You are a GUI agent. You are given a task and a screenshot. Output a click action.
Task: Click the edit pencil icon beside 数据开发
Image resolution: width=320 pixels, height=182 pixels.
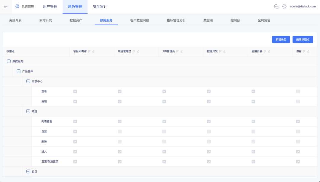(224, 51)
